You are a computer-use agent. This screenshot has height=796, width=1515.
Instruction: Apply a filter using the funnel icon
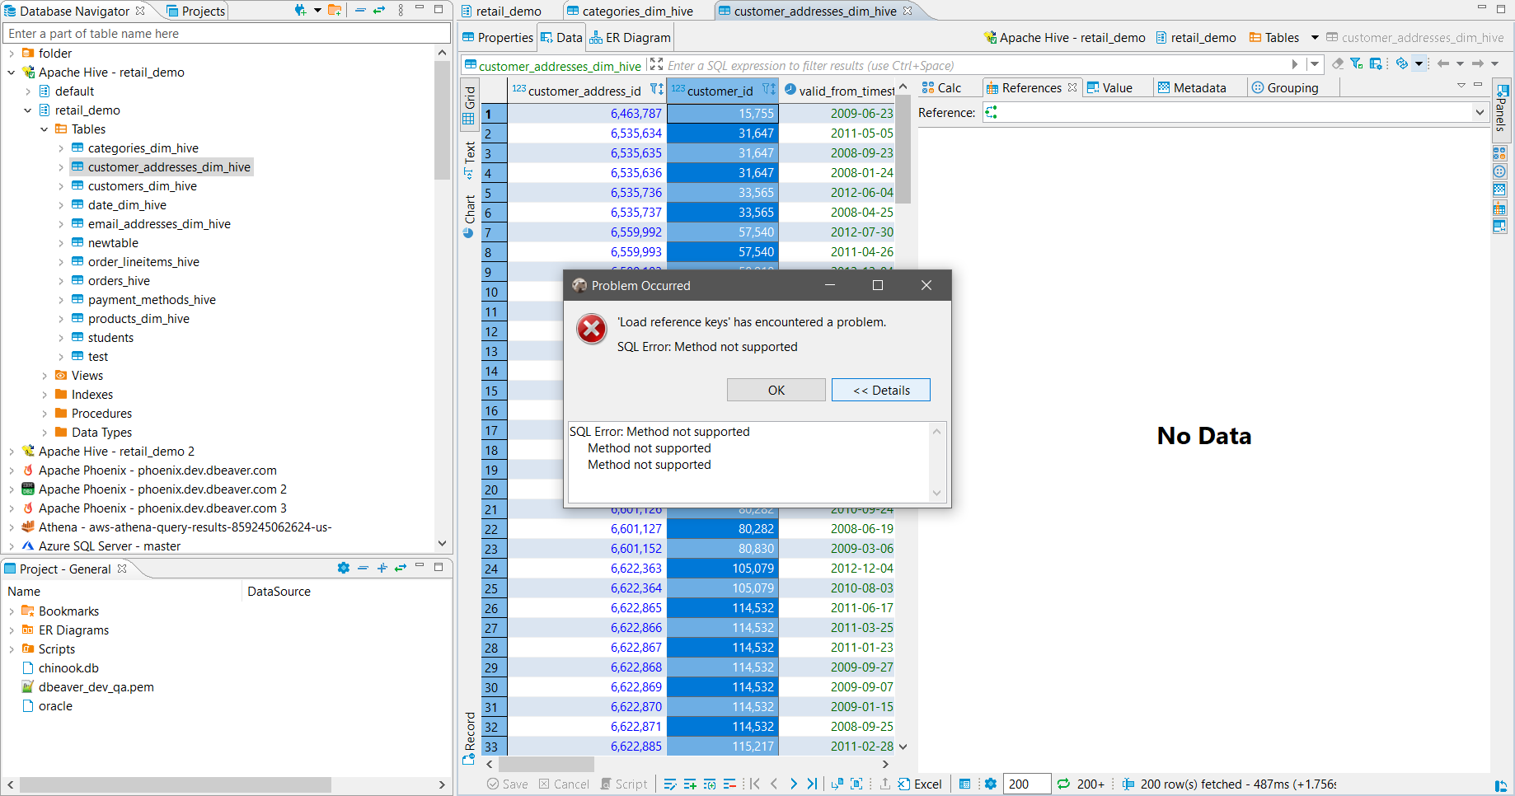1356,63
